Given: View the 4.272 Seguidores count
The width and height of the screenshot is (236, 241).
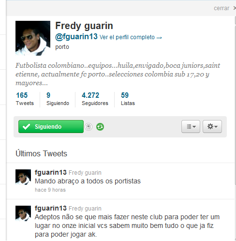Looking at the screenshot, I should point(95,99).
